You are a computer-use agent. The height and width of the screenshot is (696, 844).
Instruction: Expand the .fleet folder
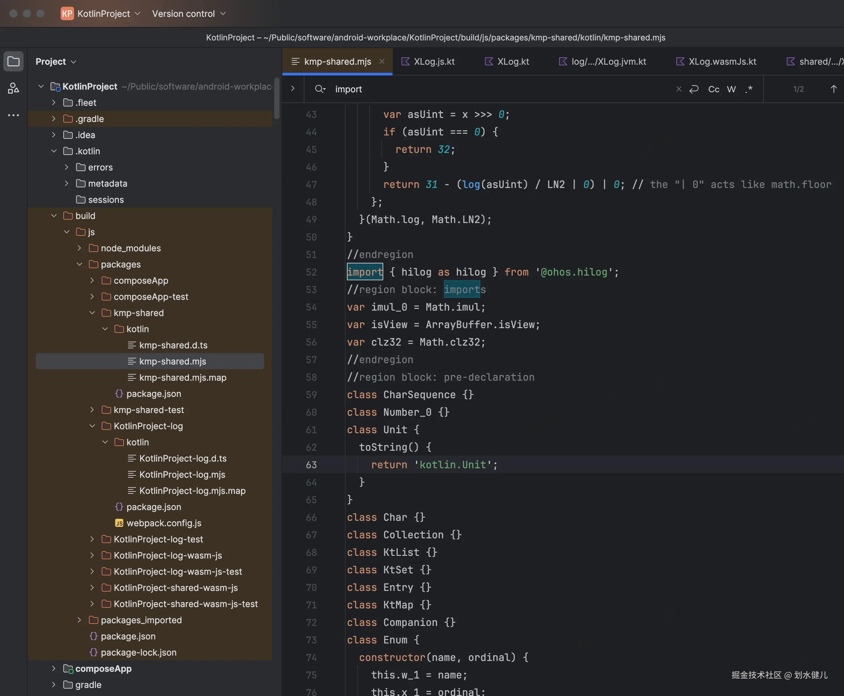[54, 103]
